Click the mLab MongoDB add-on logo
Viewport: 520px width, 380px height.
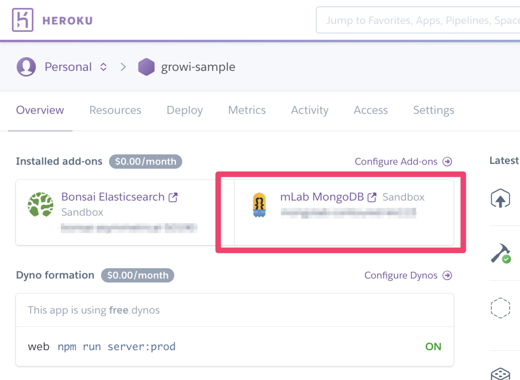click(x=259, y=205)
